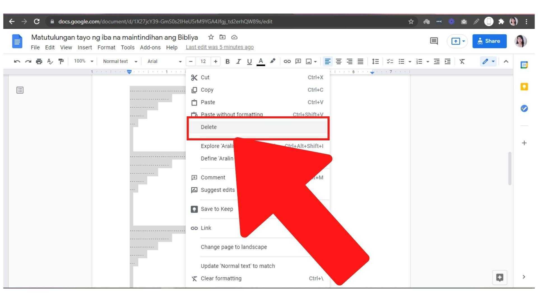The width and height of the screenshot is (538, 302).
Task: Set justified text alignment
Action: (x=360, y=62)
